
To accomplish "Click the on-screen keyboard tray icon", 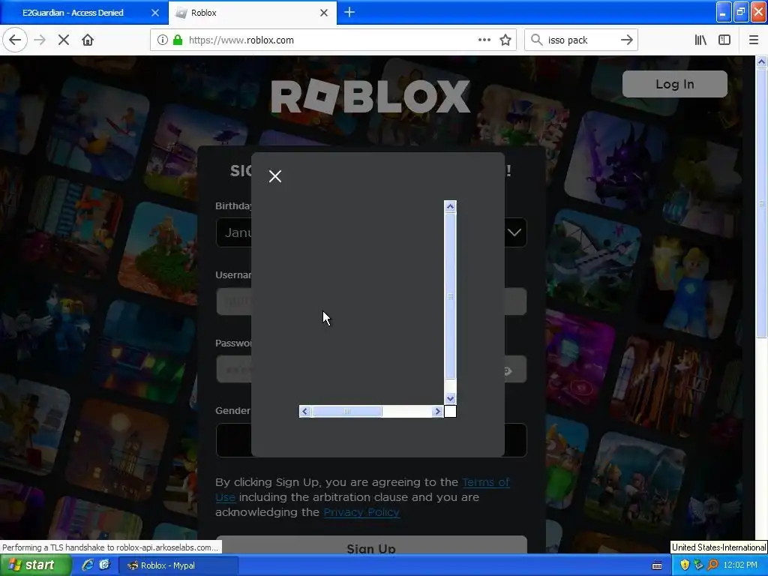I will 657,565.
